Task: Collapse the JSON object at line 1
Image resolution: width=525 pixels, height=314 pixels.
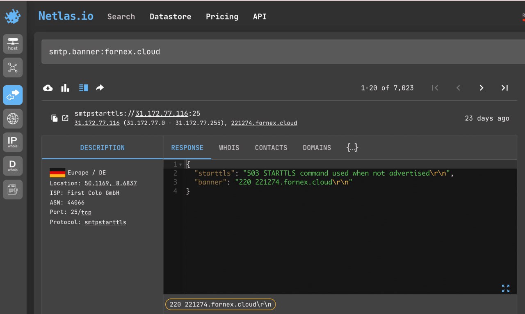Action: (180, 165)
